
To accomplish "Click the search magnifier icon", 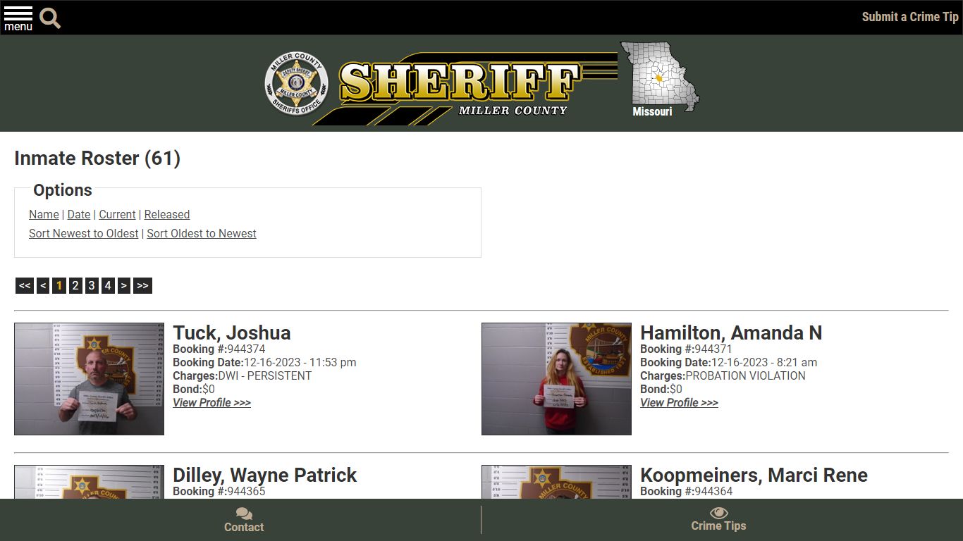I will 50,18.
